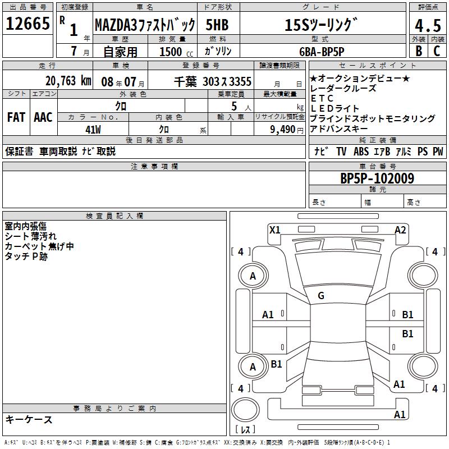This screenshot has width=449, height=449.
Task: Click the sales point レーダークルーズ
Action: tap(343, 89)
